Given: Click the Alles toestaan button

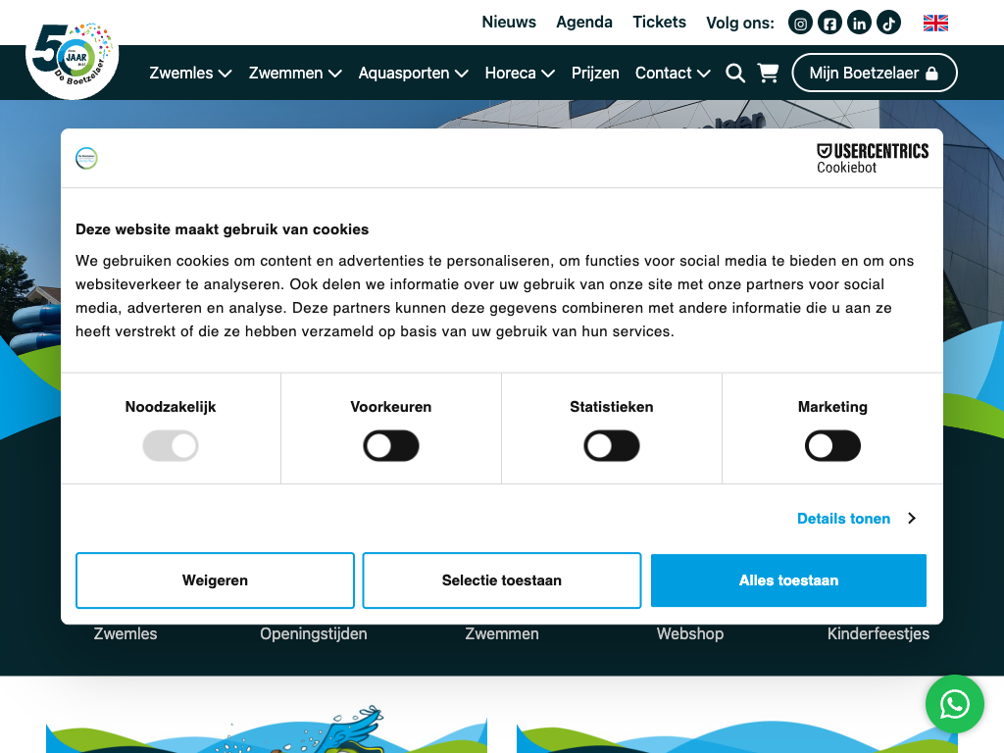Looking at the screenshot, I should point(788,580).
